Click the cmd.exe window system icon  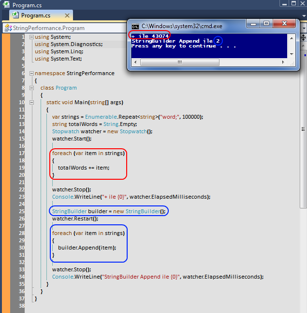tap(135, 25)
